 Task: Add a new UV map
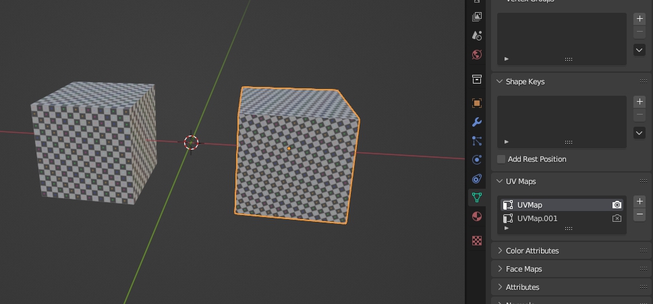click(x=640, y=202)
